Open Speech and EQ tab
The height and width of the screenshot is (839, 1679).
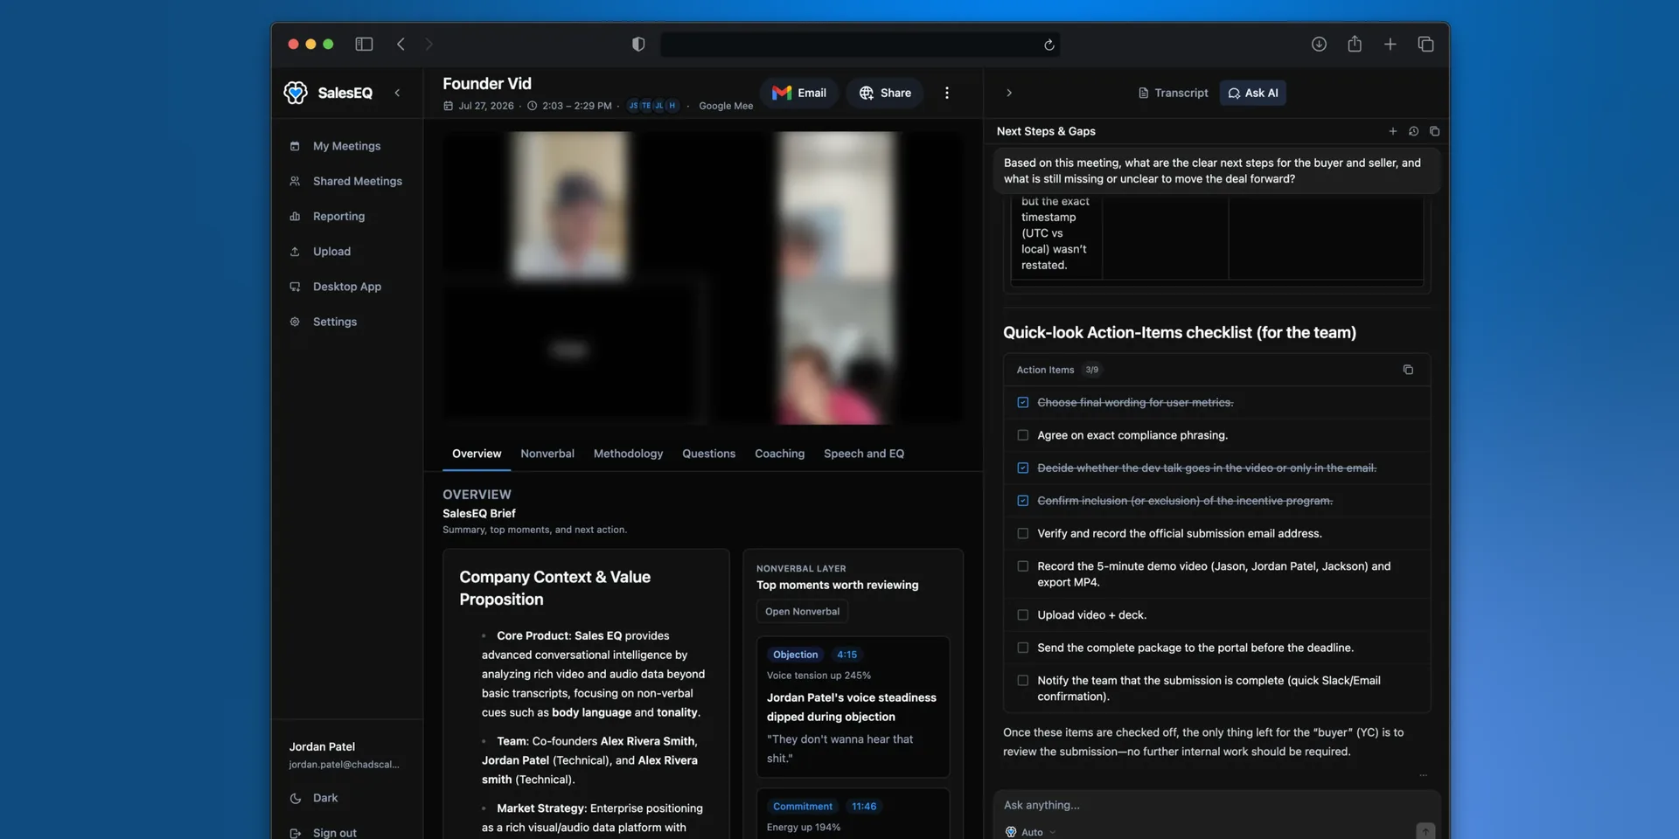coord(863,454)
